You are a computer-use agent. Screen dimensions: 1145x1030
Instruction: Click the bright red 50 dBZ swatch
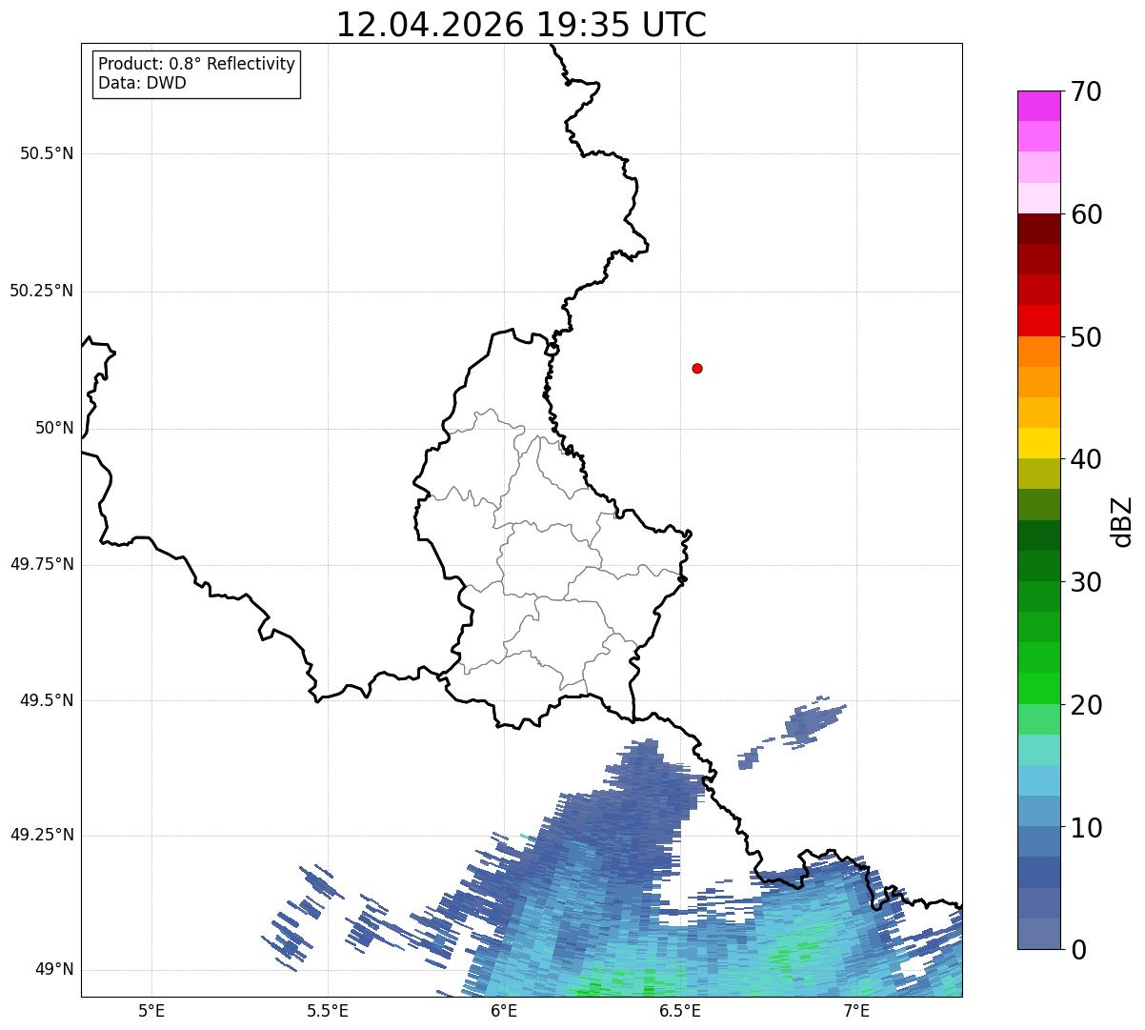(x=1038, y=320)
